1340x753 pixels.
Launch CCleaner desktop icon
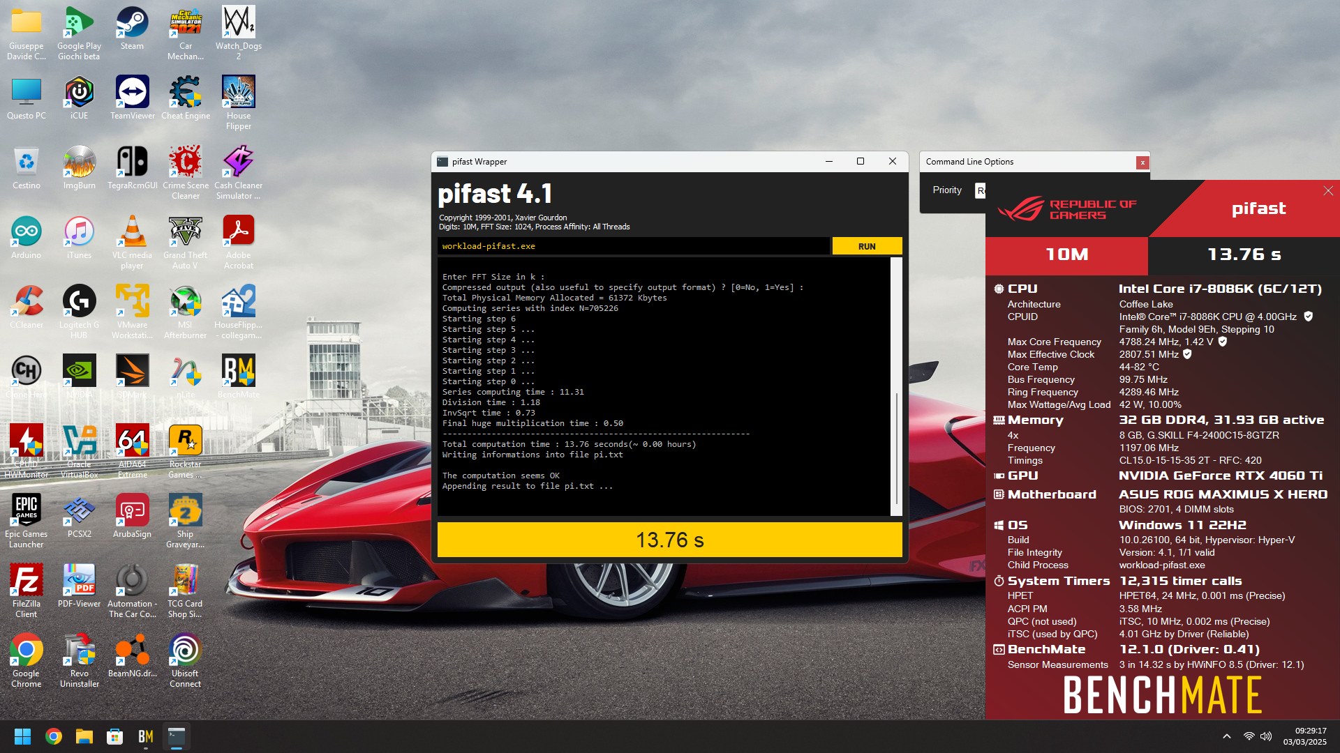(x=27, y=307)
